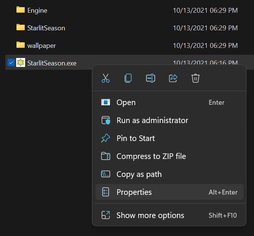Click the StarlitSeason.exe application icon
This screenshot has width=254, height=236.
(21, 63)
